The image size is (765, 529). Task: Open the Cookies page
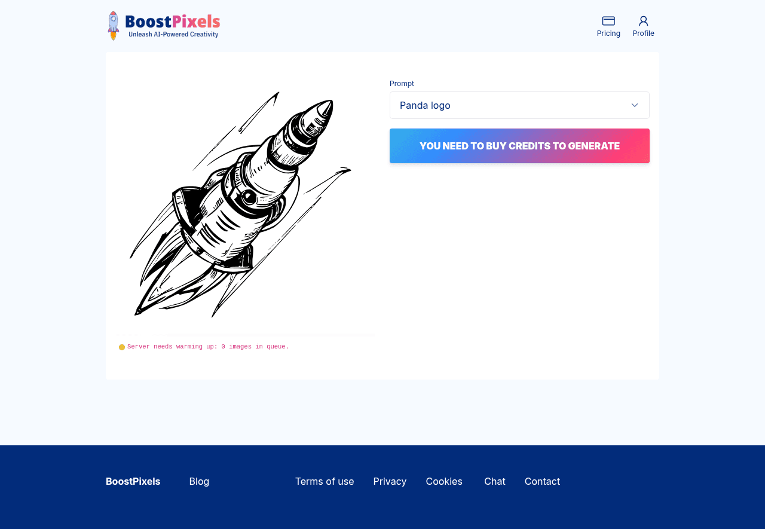point(444,481)
